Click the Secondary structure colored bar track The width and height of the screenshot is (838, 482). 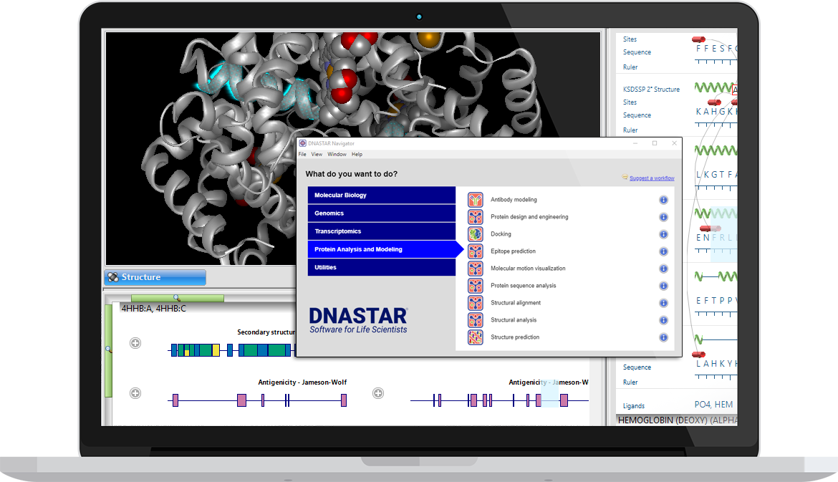tap(233, 350)
